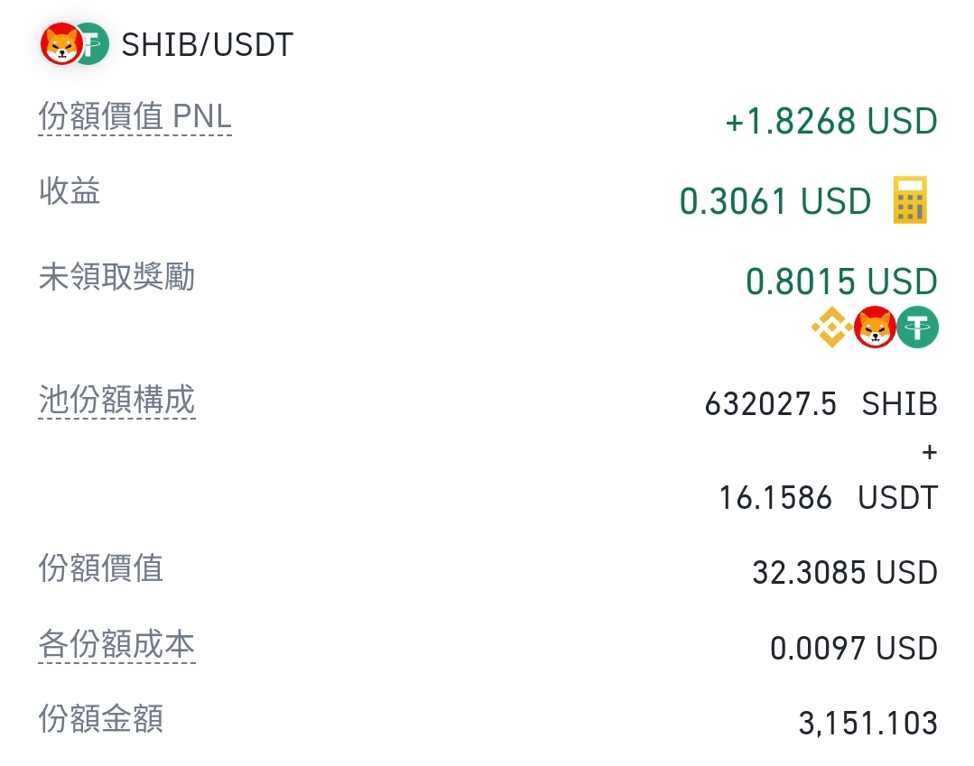Tap the 0.8015 USD unclaimed rewards value

(841, 281)
